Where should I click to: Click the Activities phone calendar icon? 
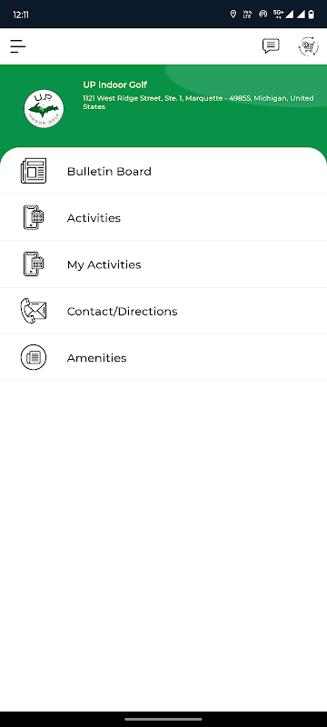(x=34, y=217)
